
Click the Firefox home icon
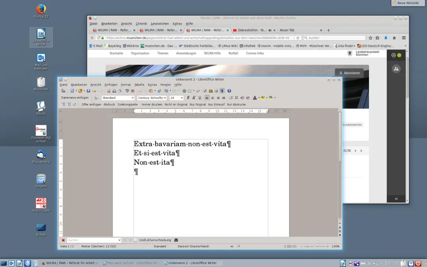click(394, 38)
